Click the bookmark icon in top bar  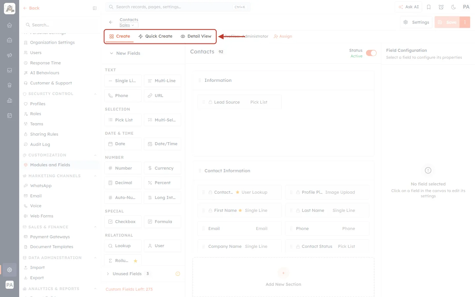pyautogui.click(x=429, y=7)
